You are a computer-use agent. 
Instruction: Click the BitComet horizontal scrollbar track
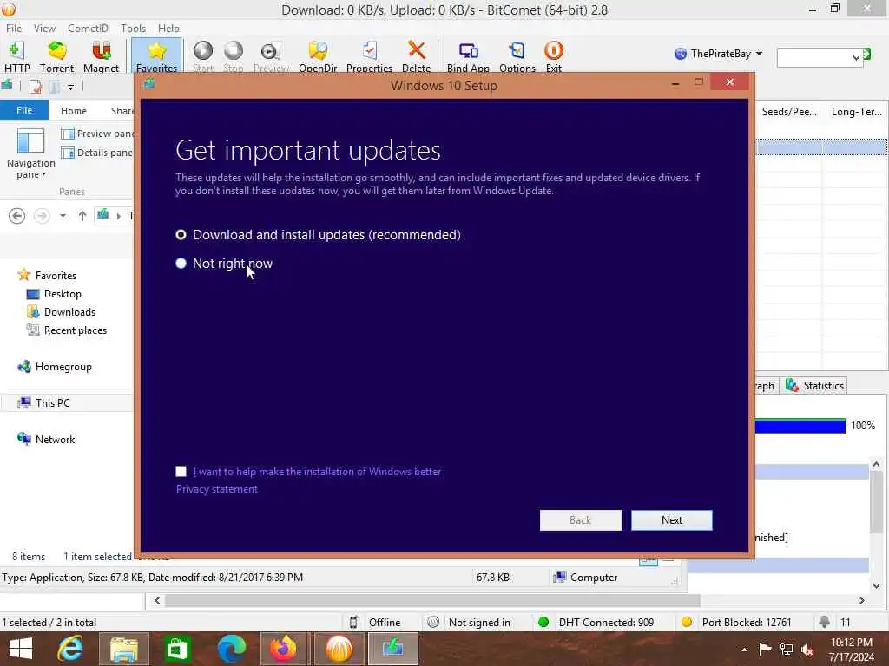click(432, 600)
